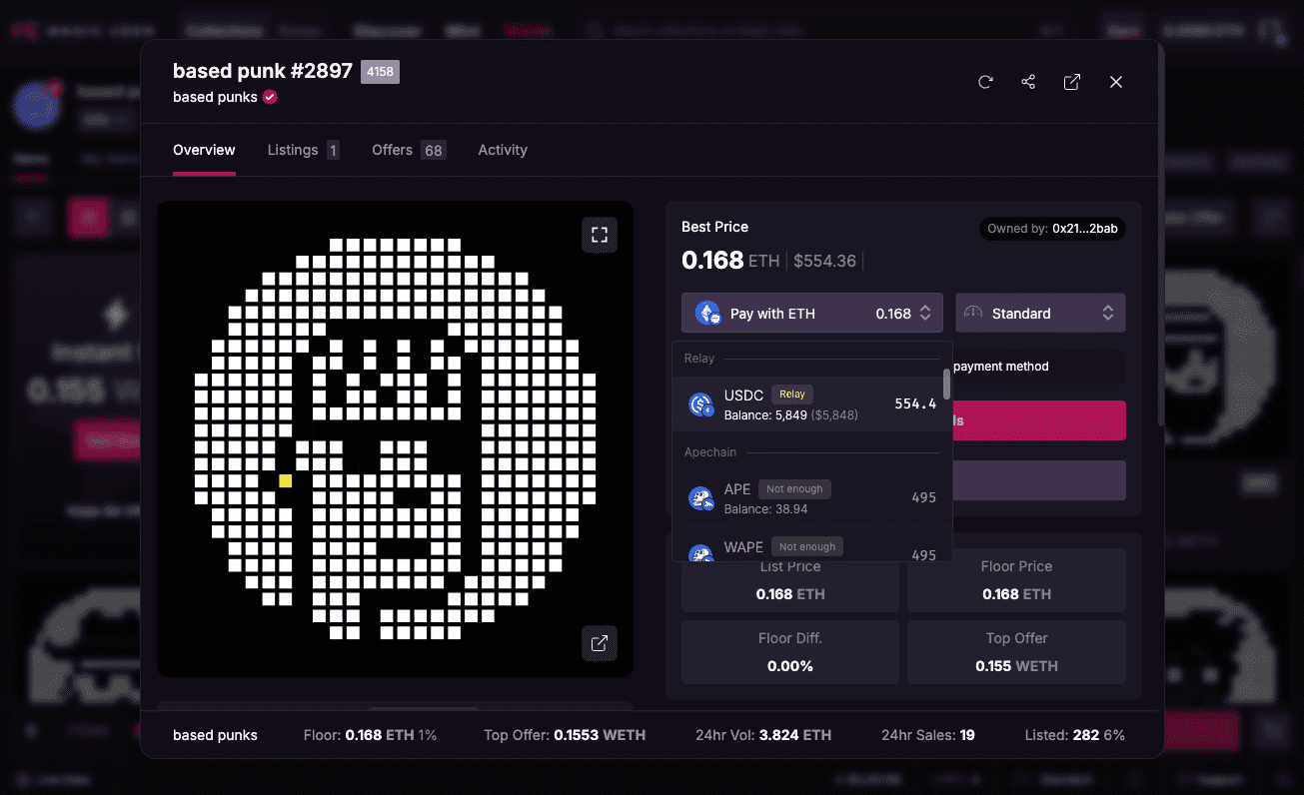The width and height of the screenshot is (1304, 795).
Task: Click the Floor Diff. 0.00% card
Action: point(790,652)
